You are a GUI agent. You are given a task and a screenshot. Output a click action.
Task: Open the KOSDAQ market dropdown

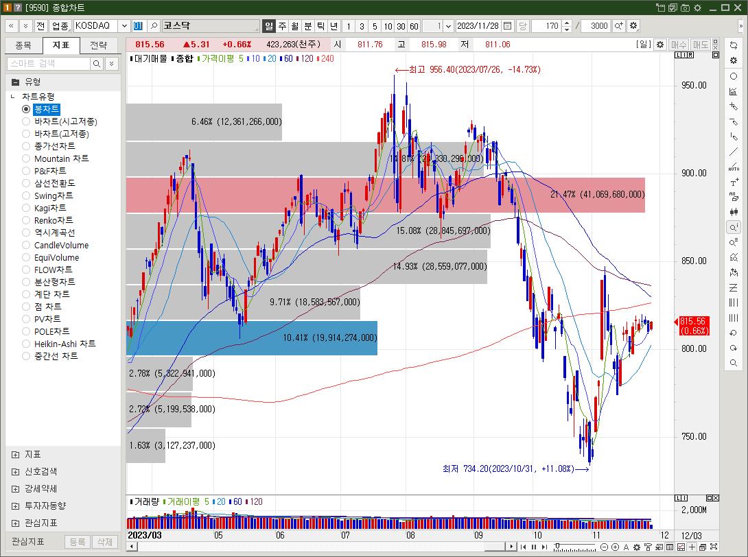click(124, 26)
